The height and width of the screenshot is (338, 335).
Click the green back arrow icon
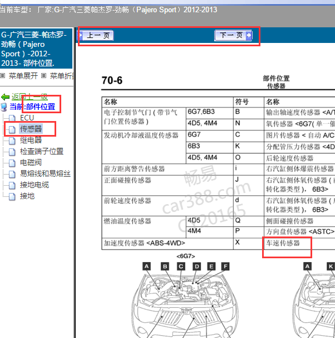point(6,97)
